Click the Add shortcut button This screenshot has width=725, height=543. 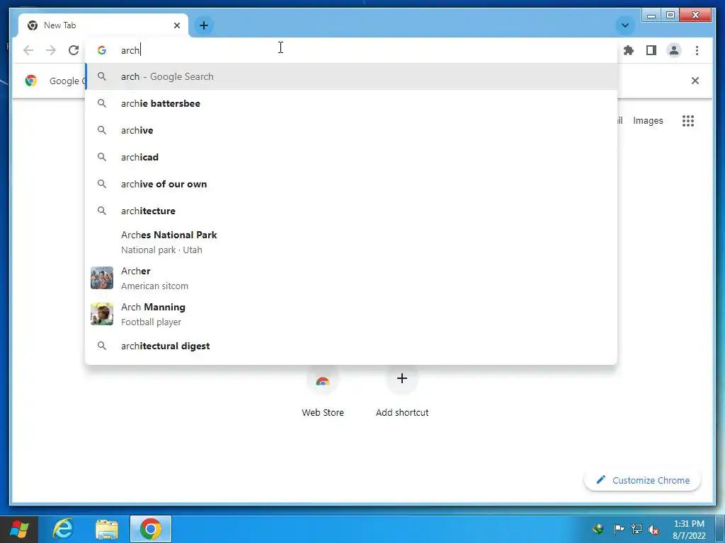402,392
